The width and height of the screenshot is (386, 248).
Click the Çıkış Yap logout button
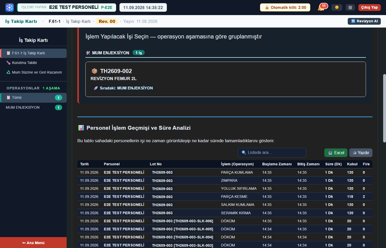click(x=369, y=7)
